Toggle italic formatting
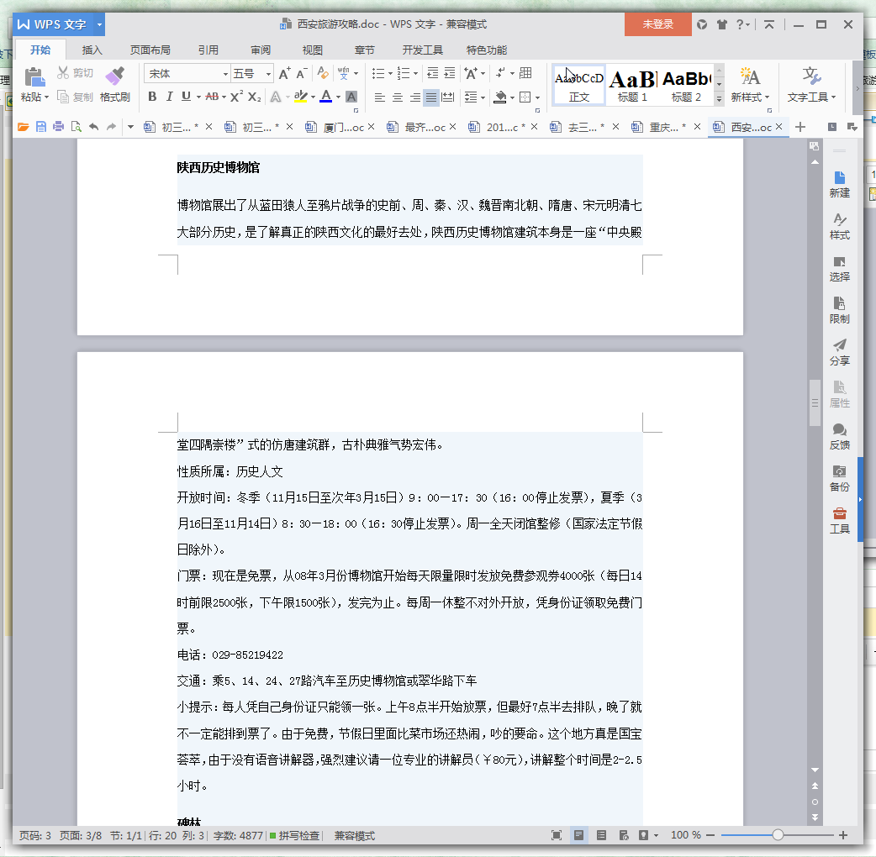 click(169, 97)
